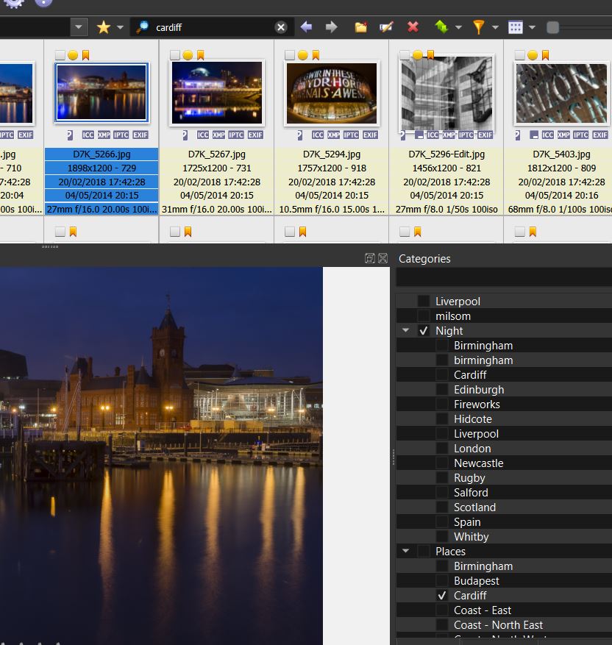612x645 pixels.
Task: Delete file with the red X icon
Action: coord(413,27)
